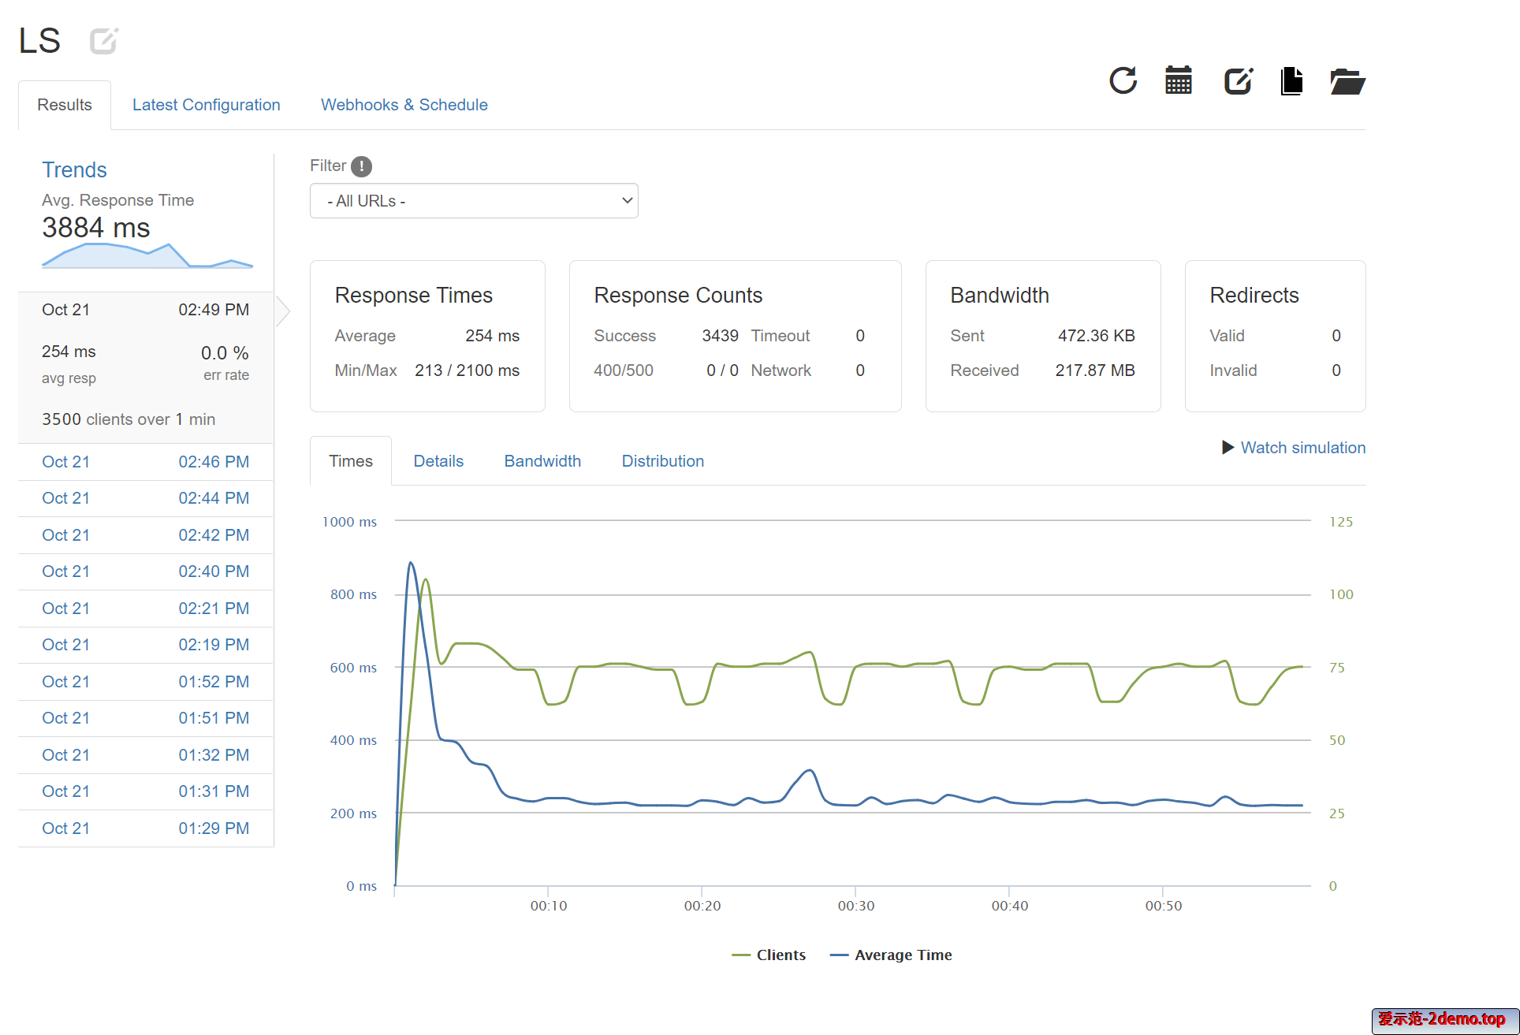This screenshot has height=1035, width=1520.
Task: Open the Bandwidth chart tab
Action: click(x=542, y=461)
